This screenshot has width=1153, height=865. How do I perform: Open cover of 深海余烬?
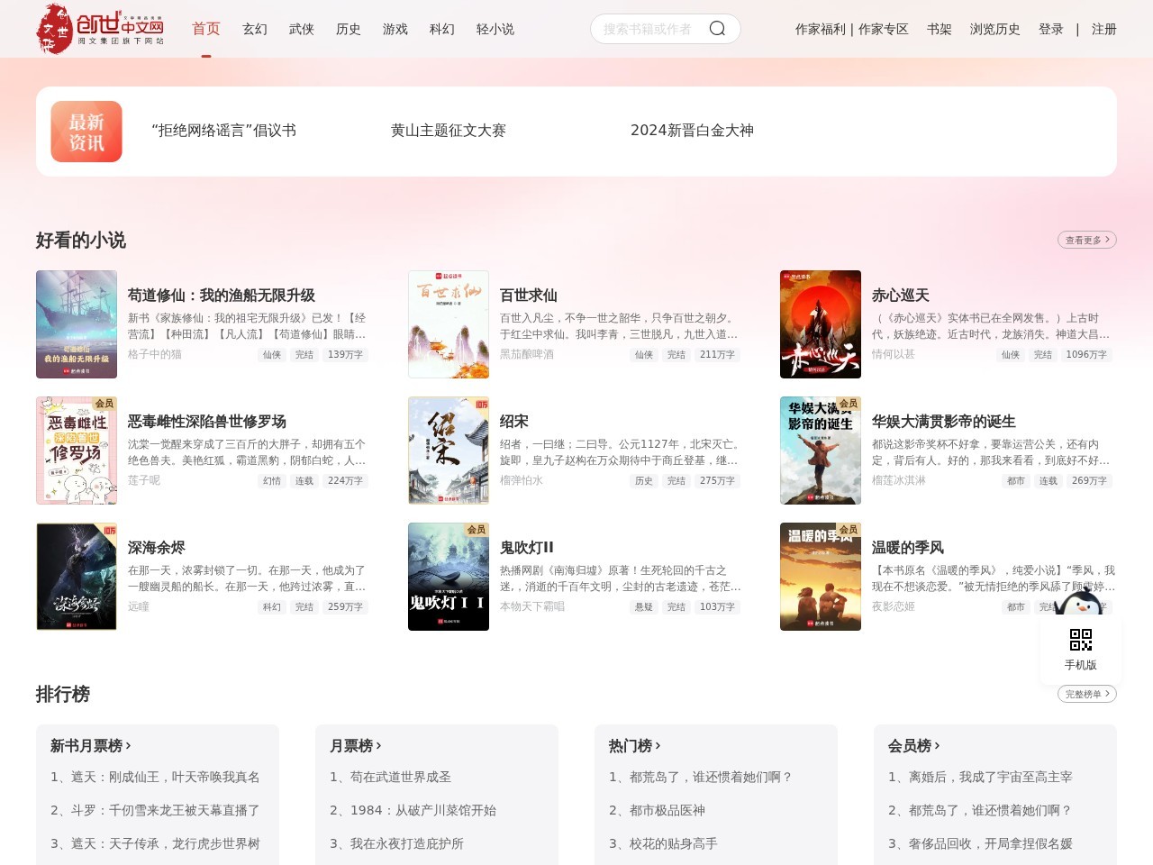pos(77,577)
